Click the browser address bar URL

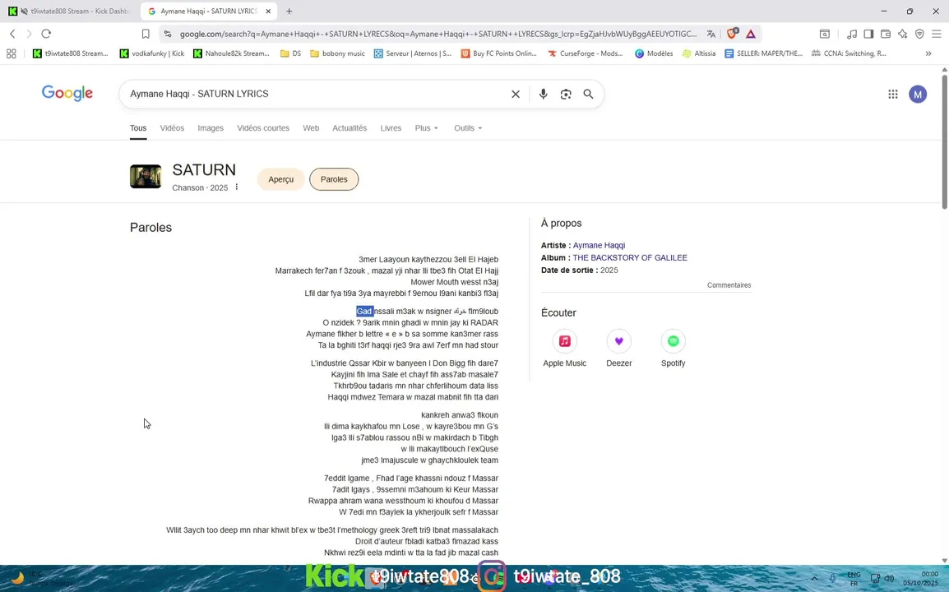pos(438,34)
